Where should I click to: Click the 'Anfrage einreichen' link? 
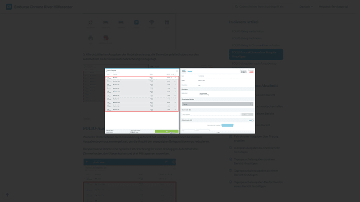[333, 6]
